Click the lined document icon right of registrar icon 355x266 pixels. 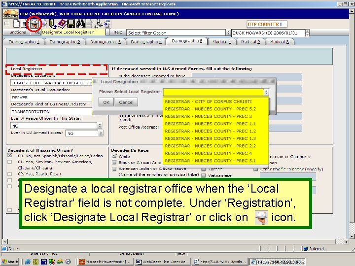point(43,24)
